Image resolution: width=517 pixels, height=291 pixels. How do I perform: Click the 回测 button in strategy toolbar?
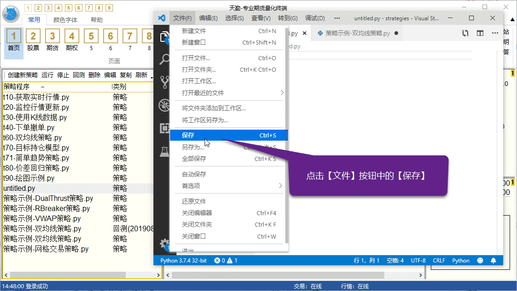pyautogui.click(x=78, y=75)
